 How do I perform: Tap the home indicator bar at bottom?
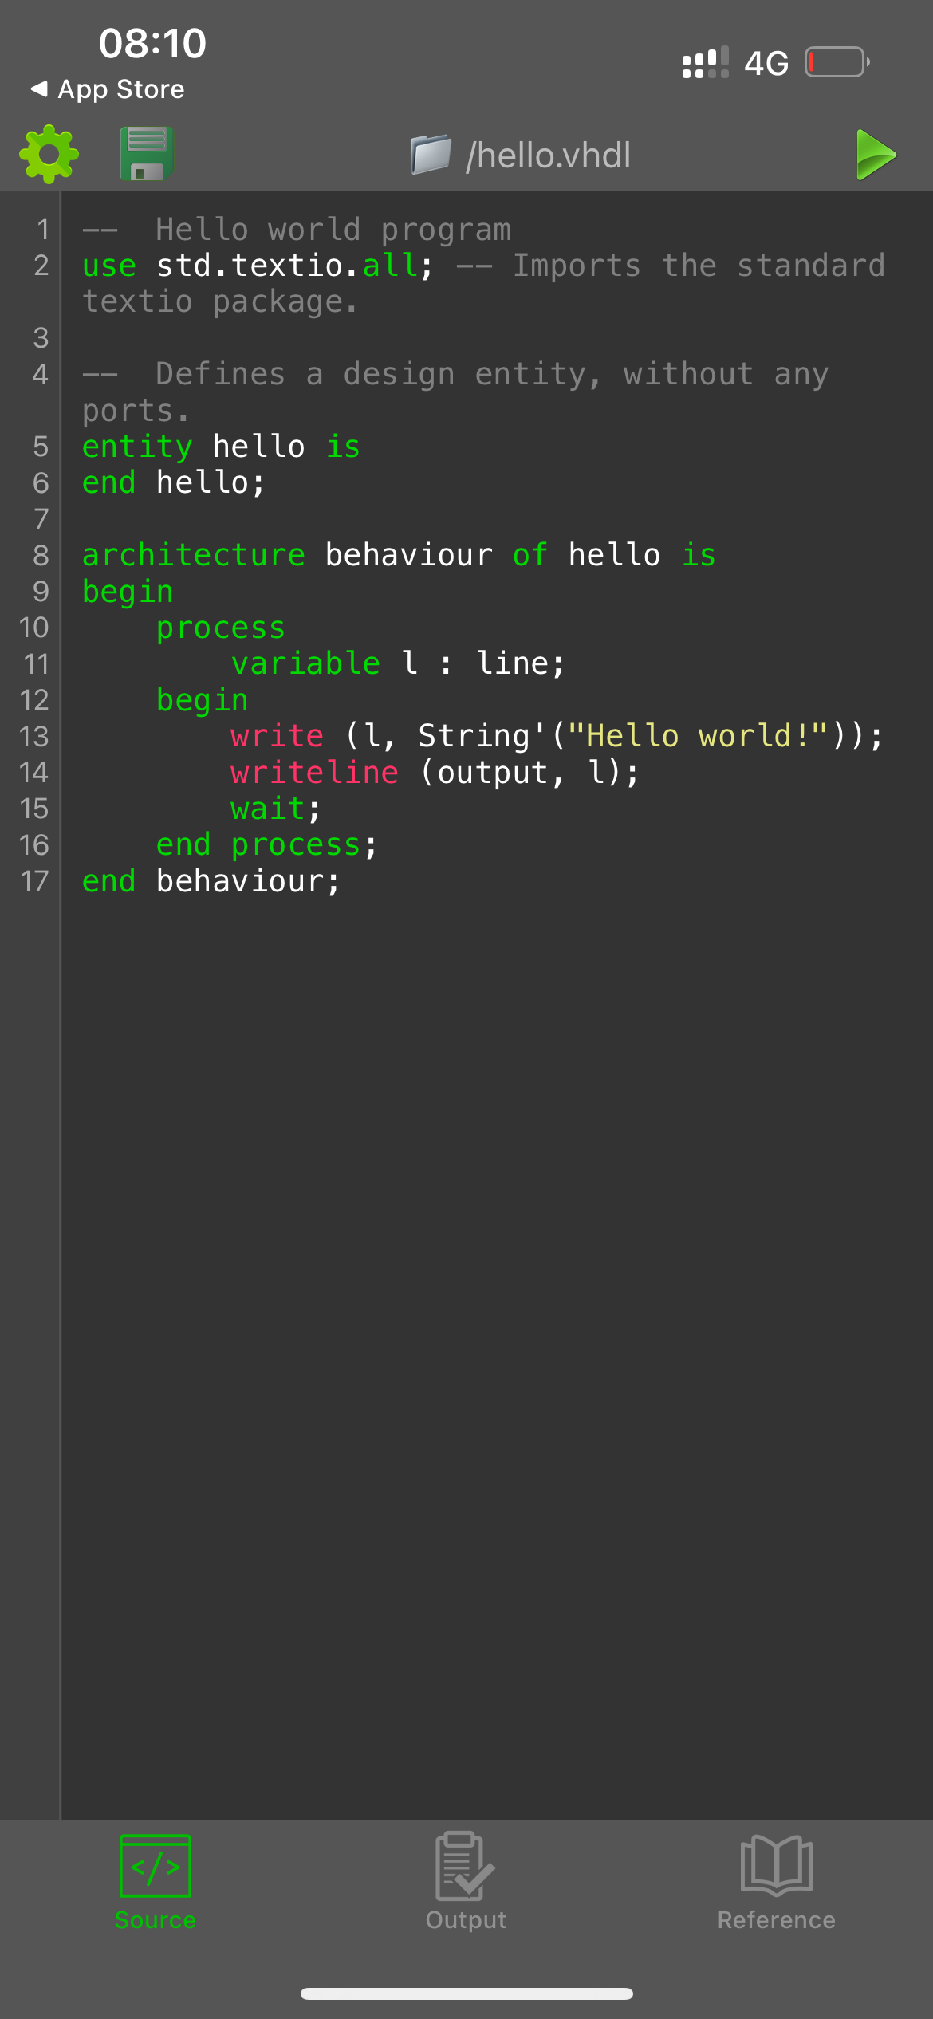pyautogui.click(x=467, y=1993)
